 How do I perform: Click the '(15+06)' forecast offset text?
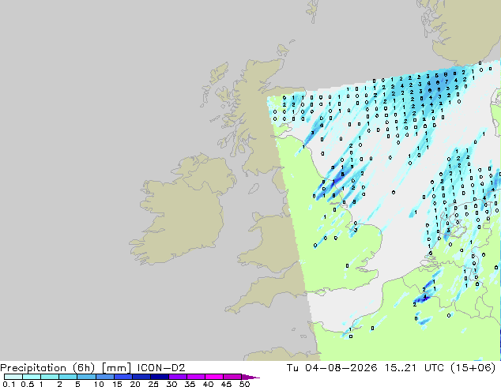[473, 368]
